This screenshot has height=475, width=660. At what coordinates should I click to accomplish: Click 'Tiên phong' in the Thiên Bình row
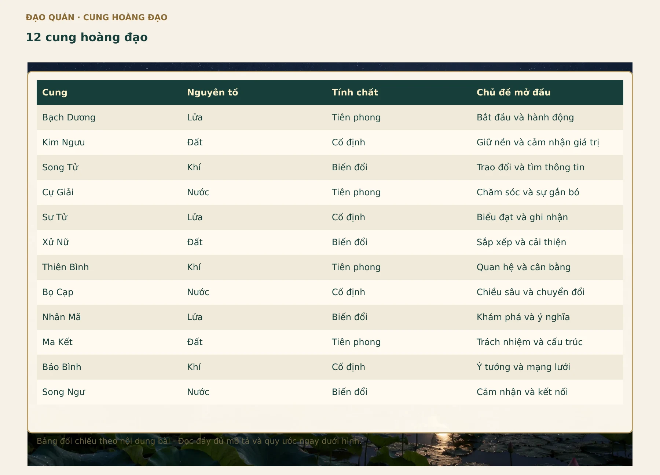click(356, 267)
